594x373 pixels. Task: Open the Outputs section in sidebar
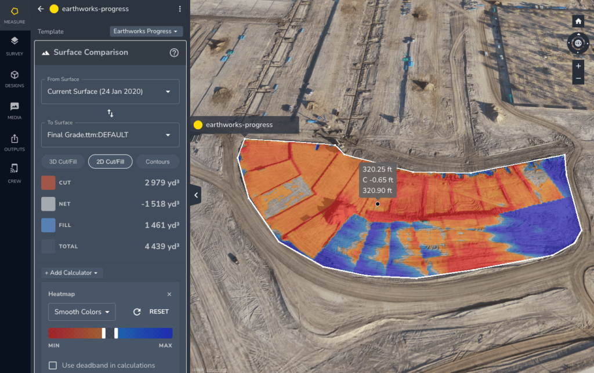pos(15,142)
